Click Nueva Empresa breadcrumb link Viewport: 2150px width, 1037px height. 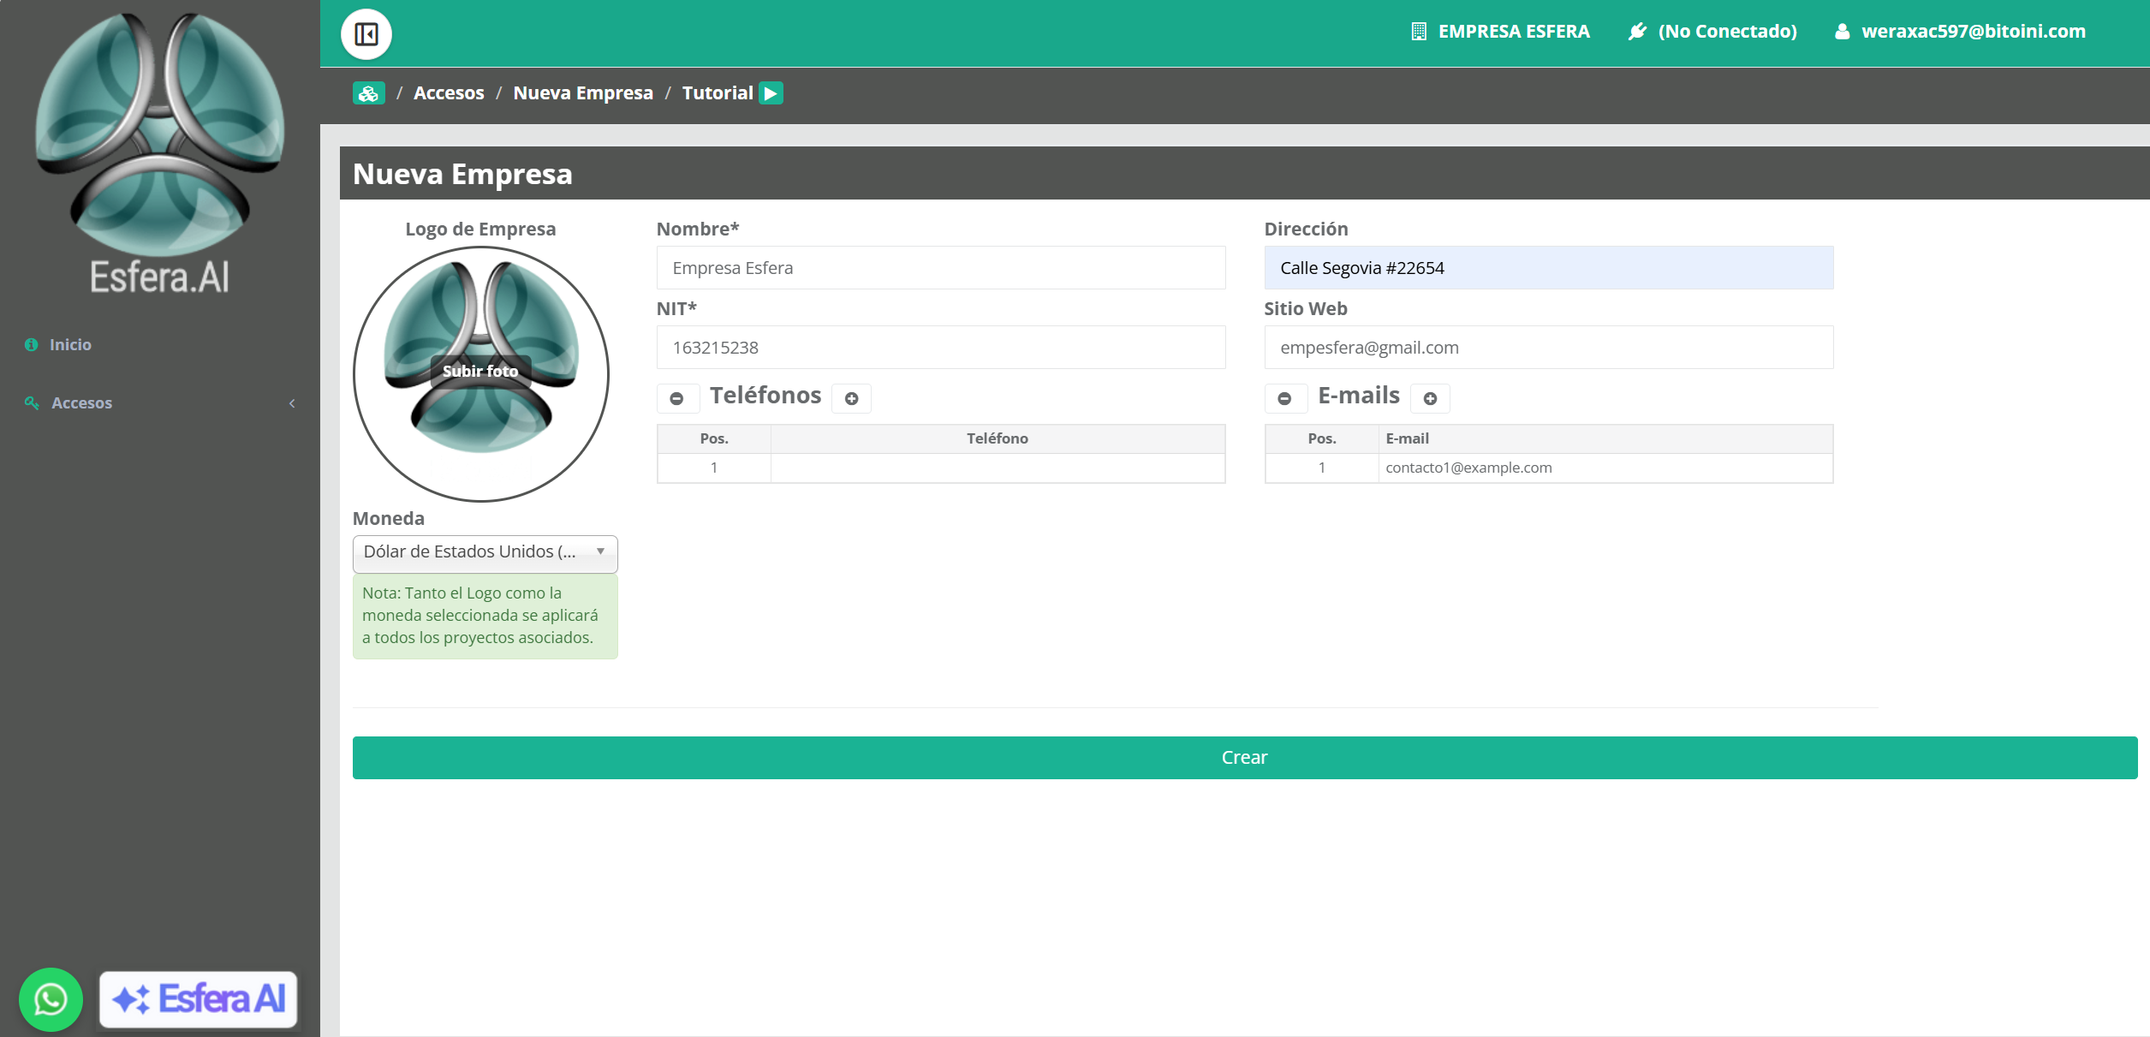[x=583, y=93]
